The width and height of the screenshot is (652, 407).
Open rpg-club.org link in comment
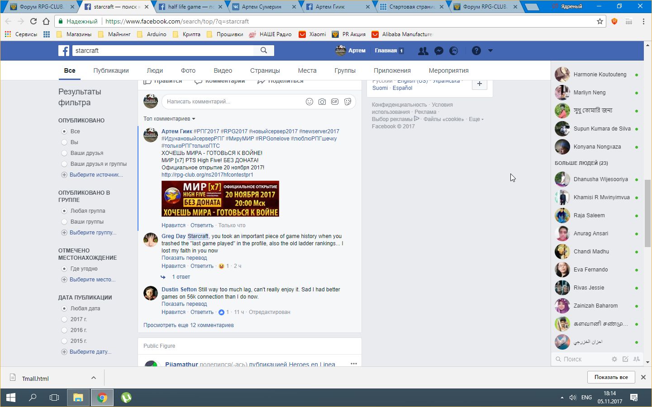[207, 175]
